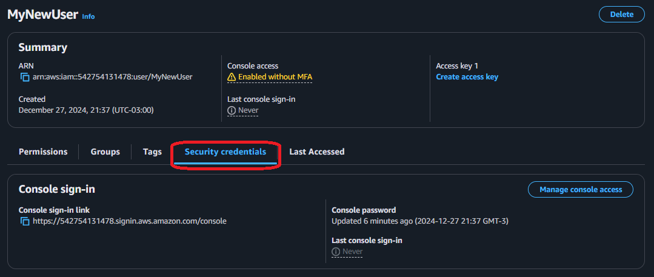Click the MFA warning triangle icon
The height and width of the screenshot is (277, 654).
coord(232,77)
